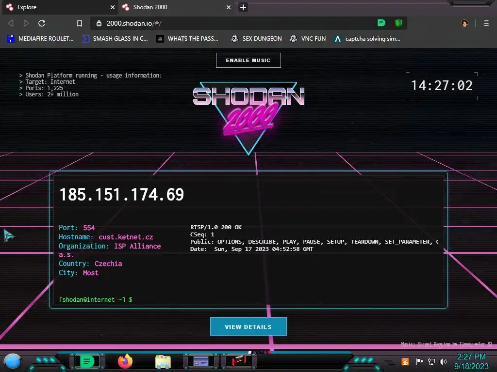497x372 pixels.
Task: Bookmark this page with the bookmark icon
Action: (x=79, y=23)
